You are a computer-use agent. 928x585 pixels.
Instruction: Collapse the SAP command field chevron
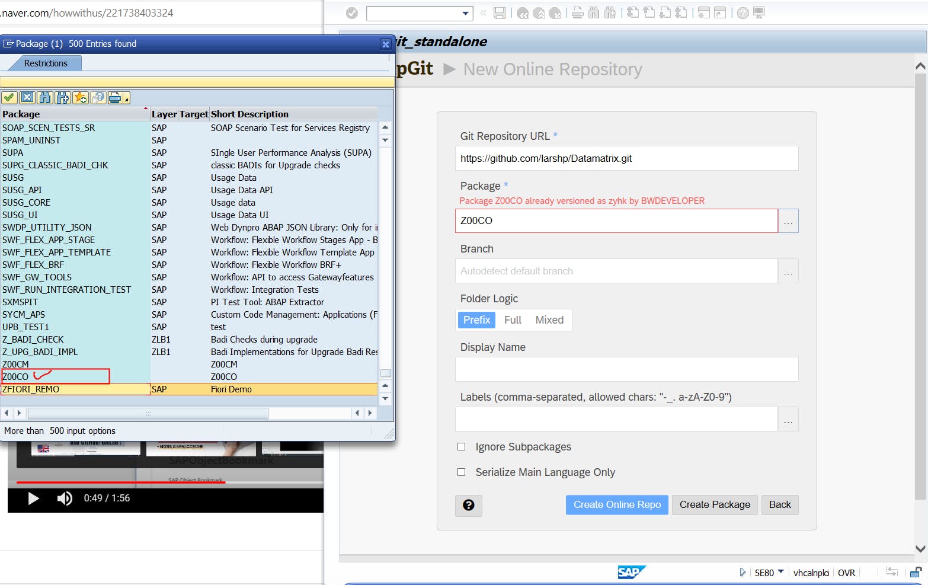click(x=483, y=13)
